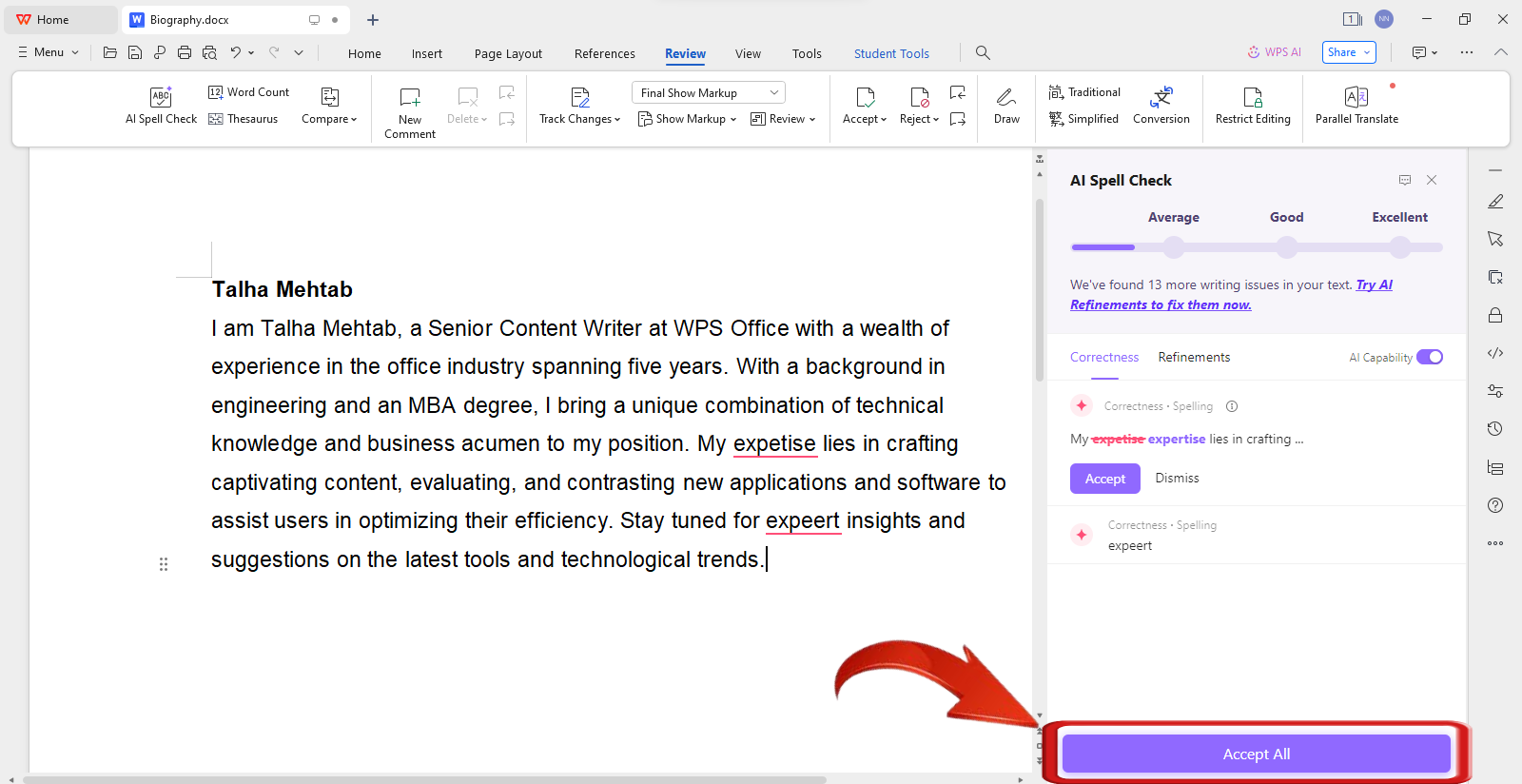
Task: Select the Correctness tab in panel
Action: pos(1104,357)
